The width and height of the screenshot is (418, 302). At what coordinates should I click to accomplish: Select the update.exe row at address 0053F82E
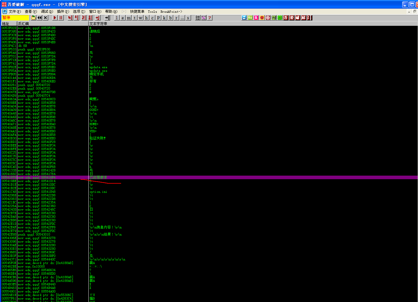209,67
